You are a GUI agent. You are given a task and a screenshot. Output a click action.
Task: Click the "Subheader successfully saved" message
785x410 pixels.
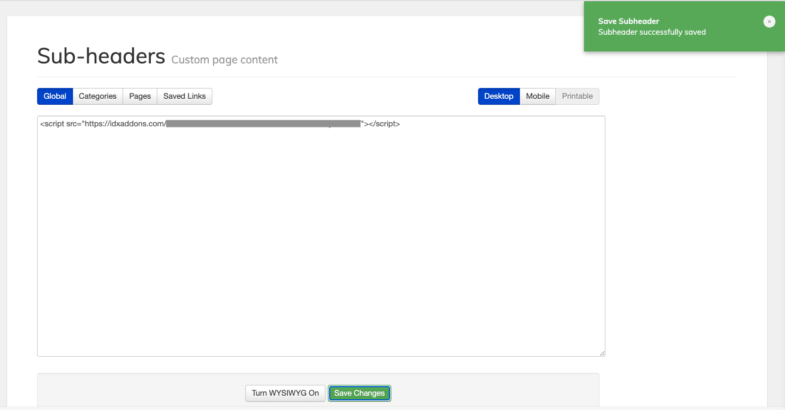pos(652,32)
